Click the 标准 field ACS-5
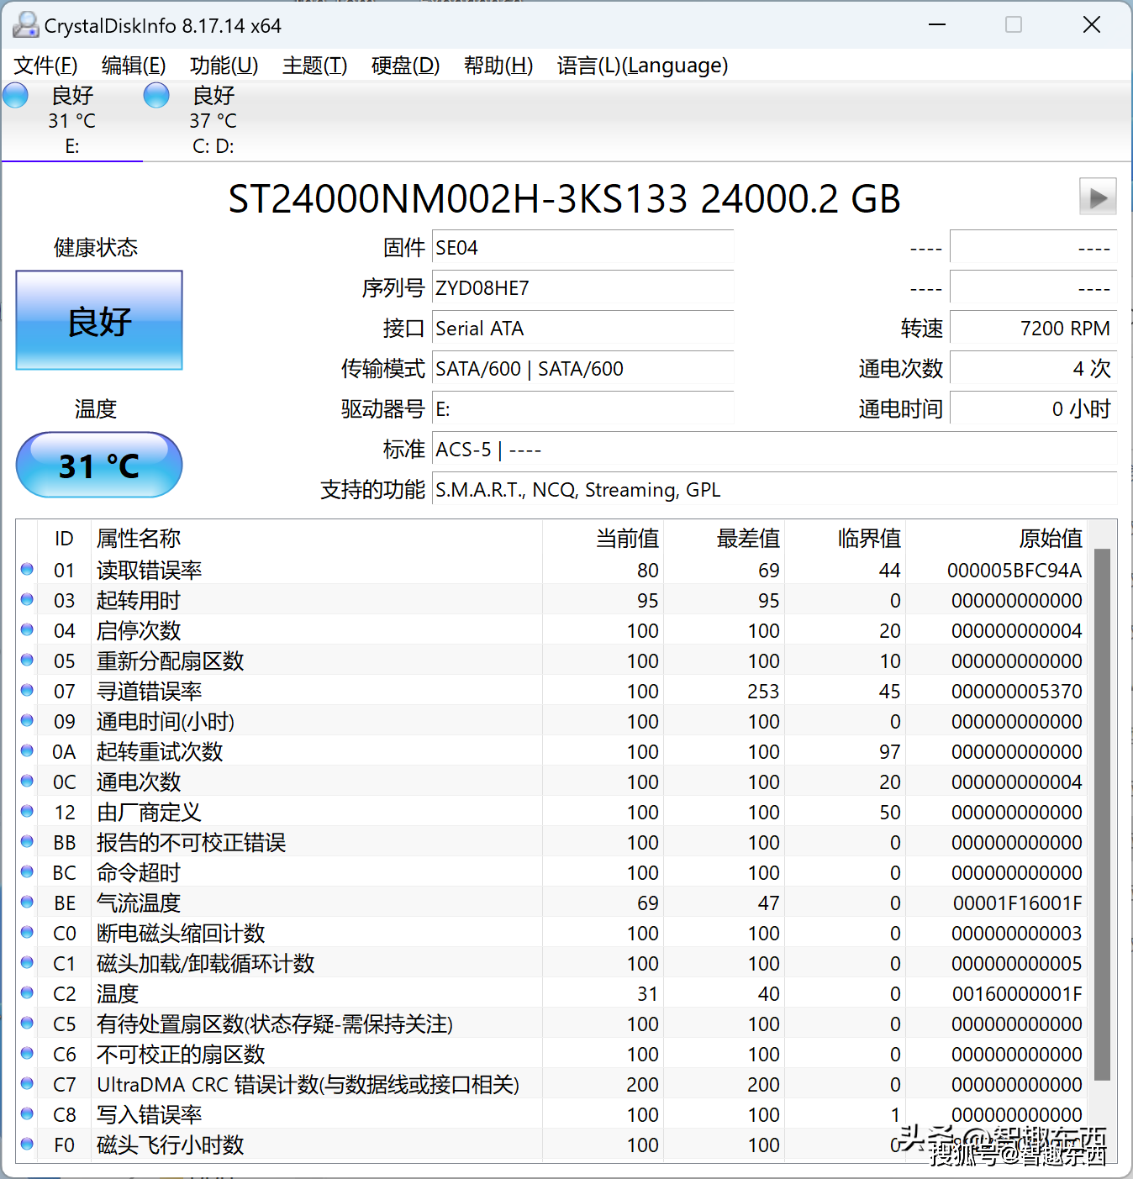Screen dimensions: 1133x1179 pos(774,450)
